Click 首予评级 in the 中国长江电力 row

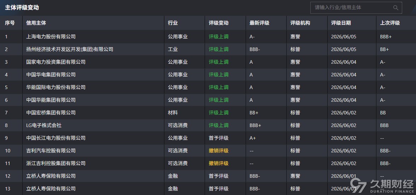pos(219,138)
